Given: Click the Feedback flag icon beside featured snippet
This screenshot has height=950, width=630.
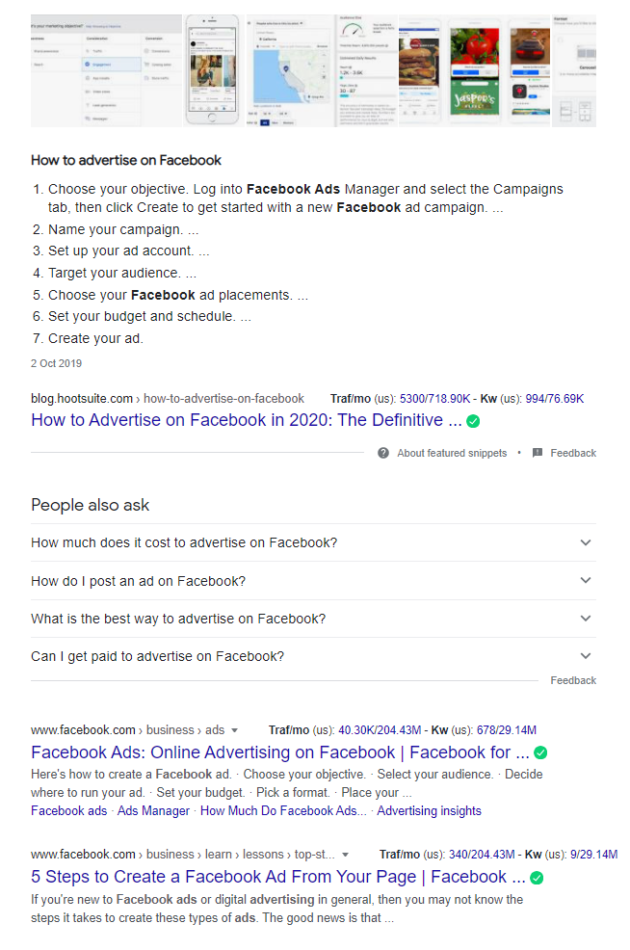Looking at the screenshot, I should pyautogui.click(x=539, y=453).
